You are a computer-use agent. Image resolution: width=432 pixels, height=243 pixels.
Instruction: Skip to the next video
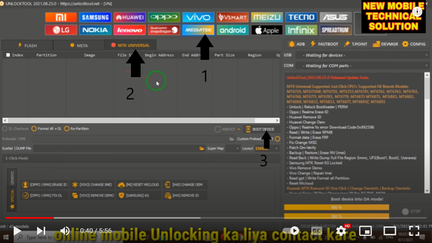coord(41,231)
